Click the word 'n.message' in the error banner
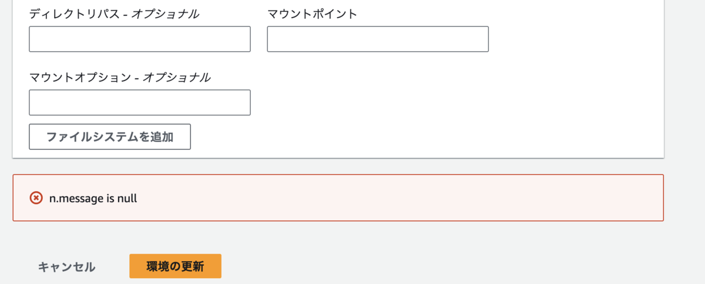The image size is (705, 284). [x=70, y=198]
